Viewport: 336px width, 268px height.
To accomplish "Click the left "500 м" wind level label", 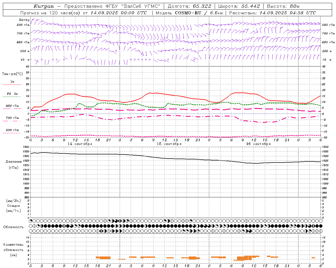I will point(25,51).
